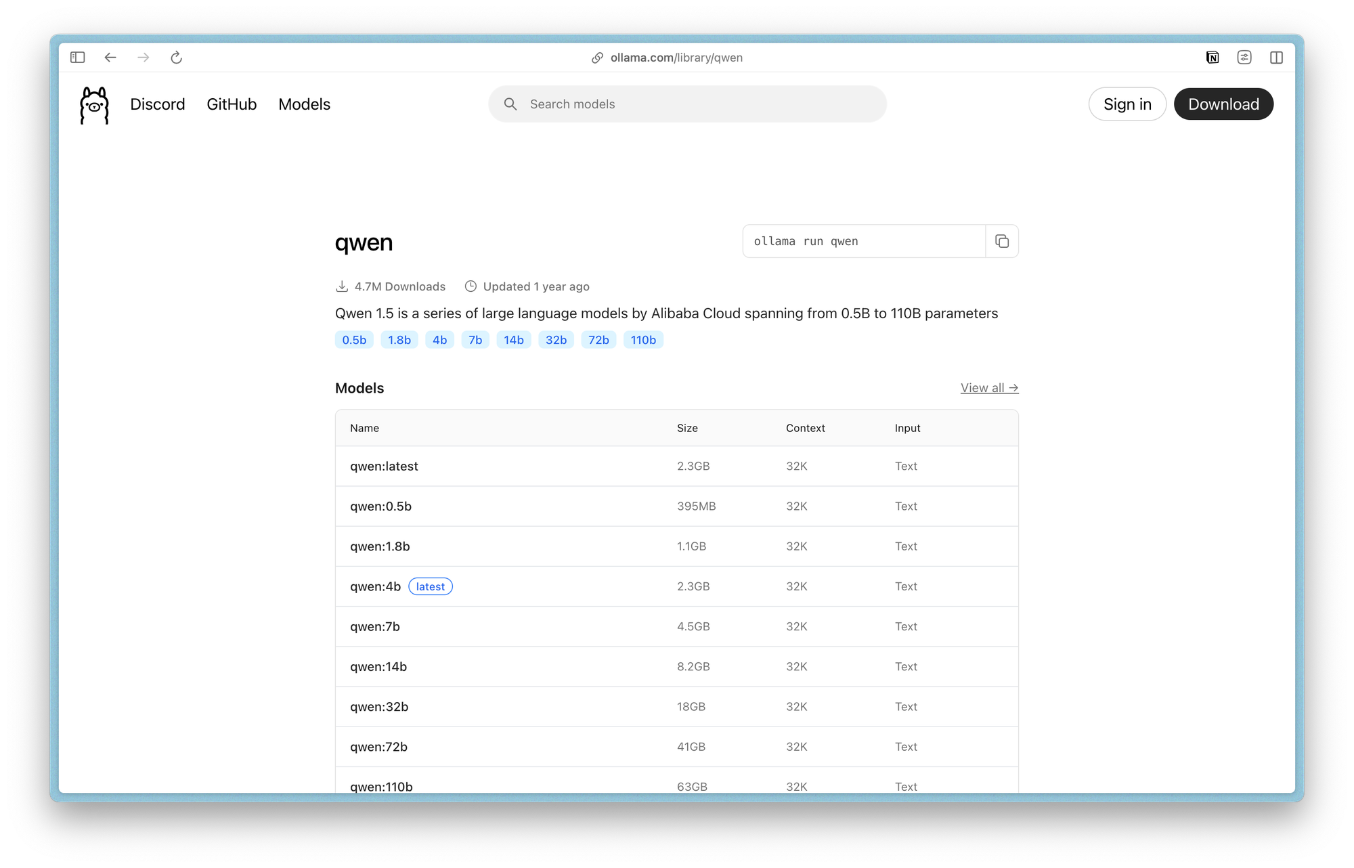This screenshot has height=868, width=1354.
Task: Toggle the browser sidebar icon
Action: [x=78, y=58]
